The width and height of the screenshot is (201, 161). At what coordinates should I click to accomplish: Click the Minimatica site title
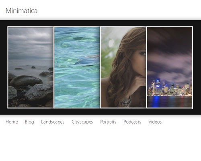22,11
